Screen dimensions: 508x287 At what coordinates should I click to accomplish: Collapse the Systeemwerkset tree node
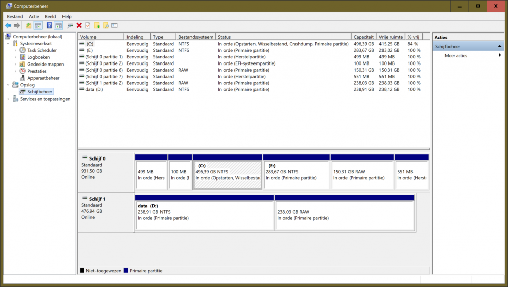8,44
